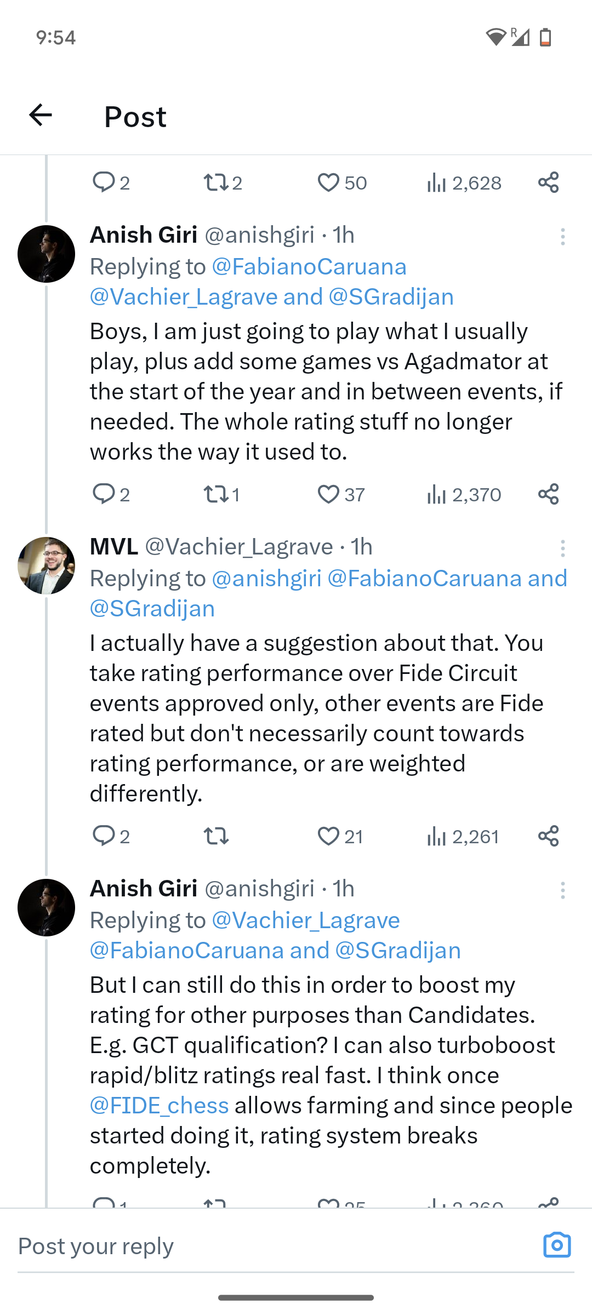Open overflow menu on Anish Giri's GCT reply
Screen dimensions: 592x1315
coord(562,890)
